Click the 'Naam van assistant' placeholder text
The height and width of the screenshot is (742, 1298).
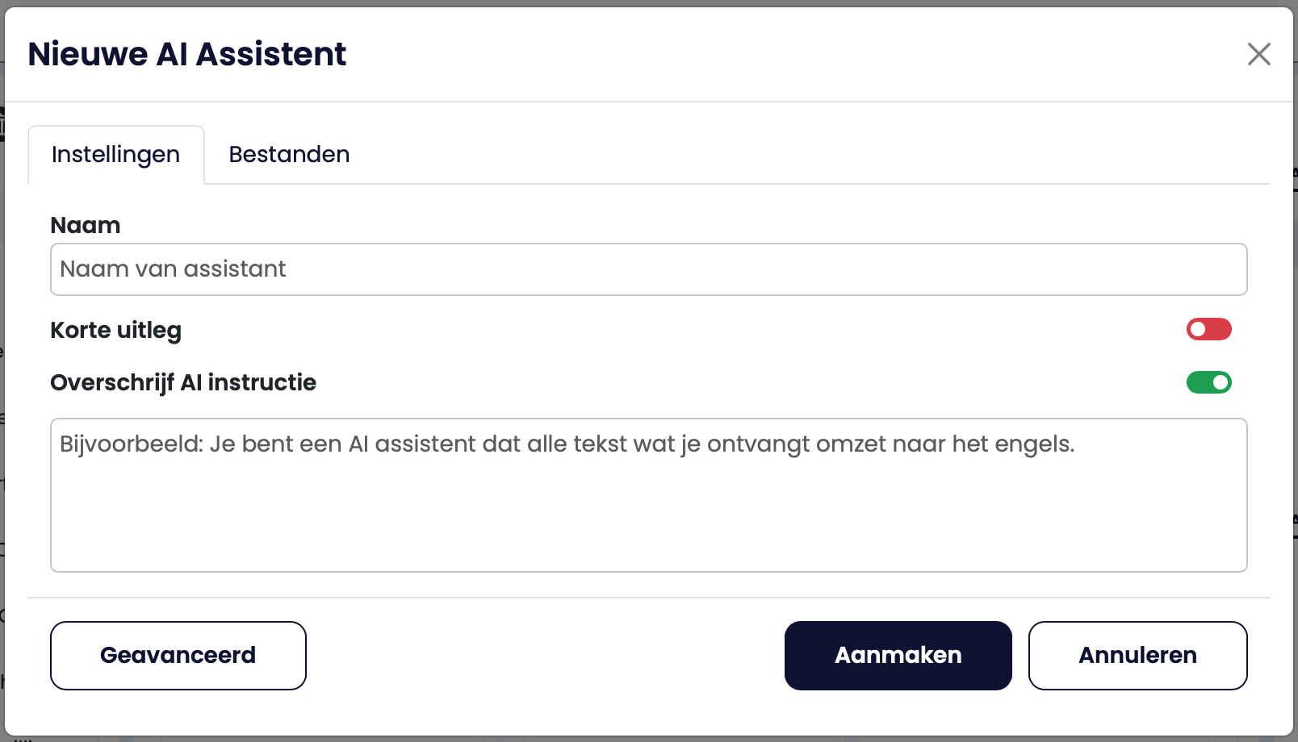click(x=173, y=269)
